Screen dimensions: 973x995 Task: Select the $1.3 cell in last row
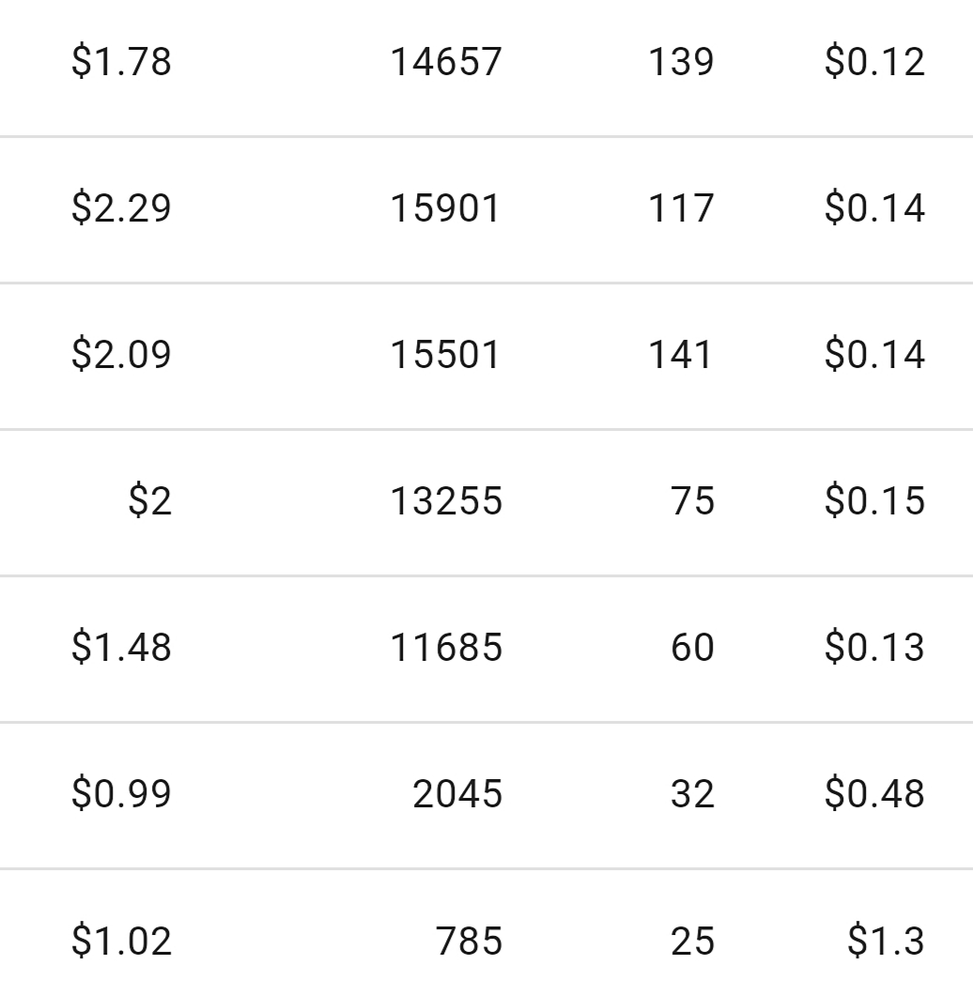(886, 941)
